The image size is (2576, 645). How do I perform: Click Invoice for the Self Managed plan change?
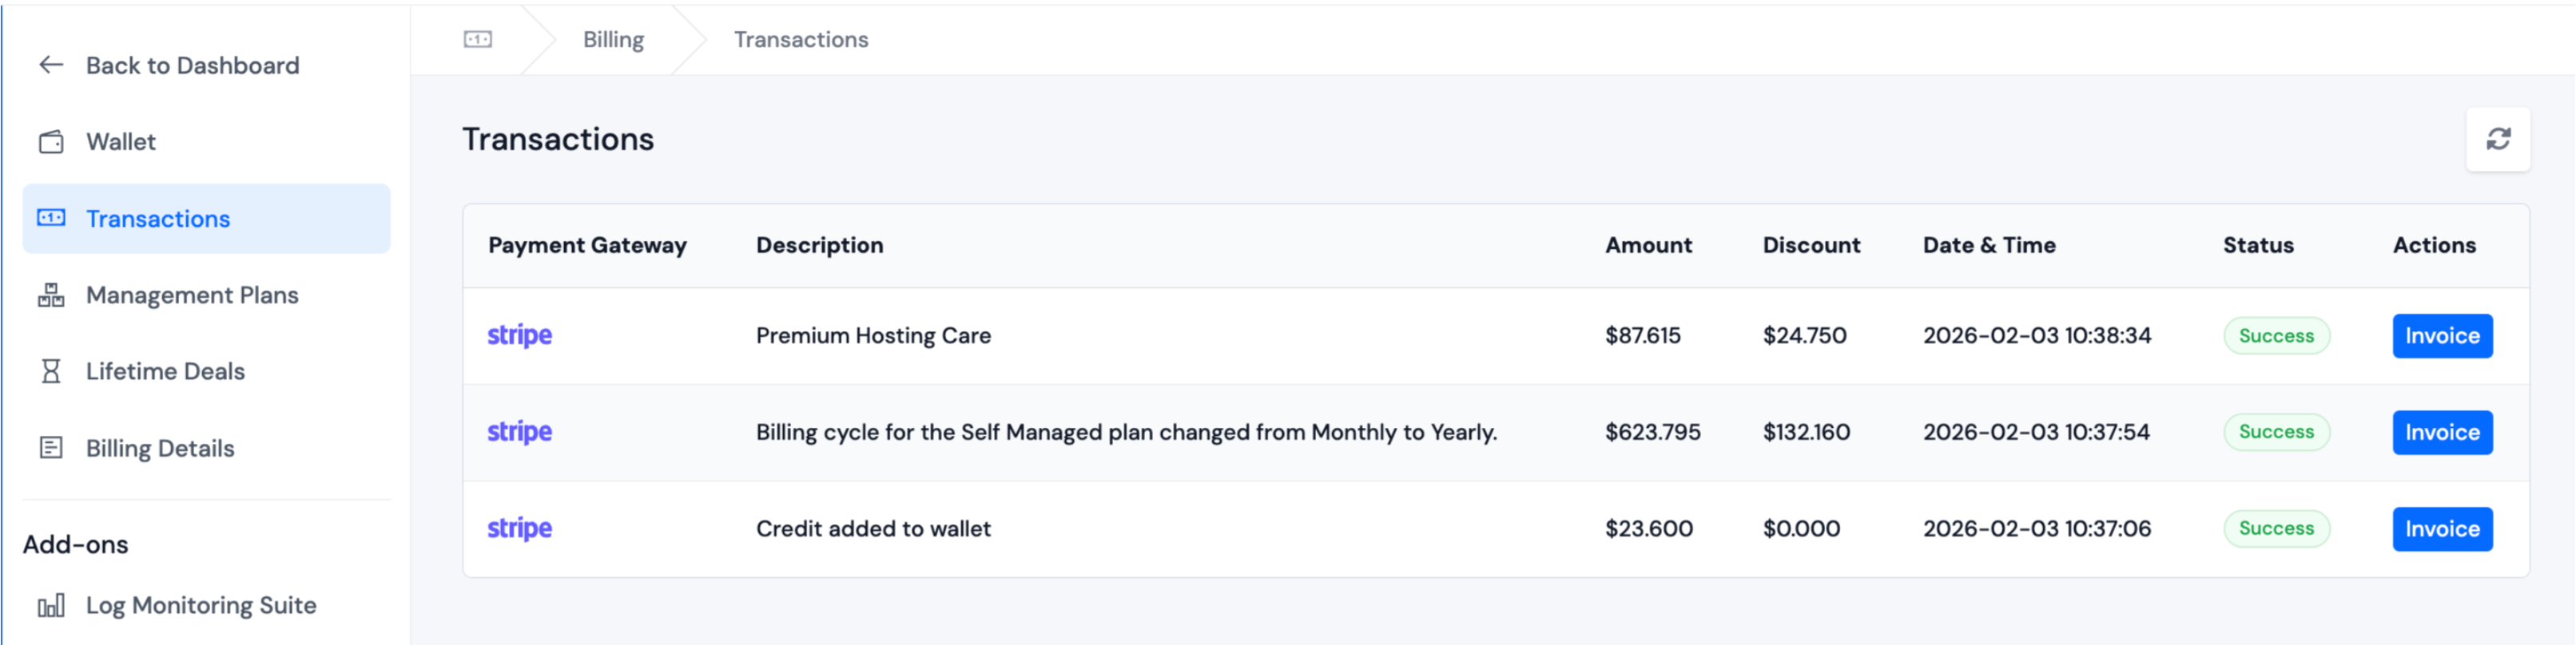point(2442,433)
